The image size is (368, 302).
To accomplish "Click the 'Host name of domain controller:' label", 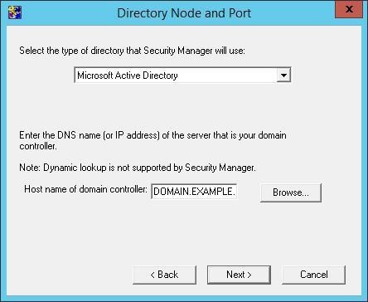I will [85, 189].
